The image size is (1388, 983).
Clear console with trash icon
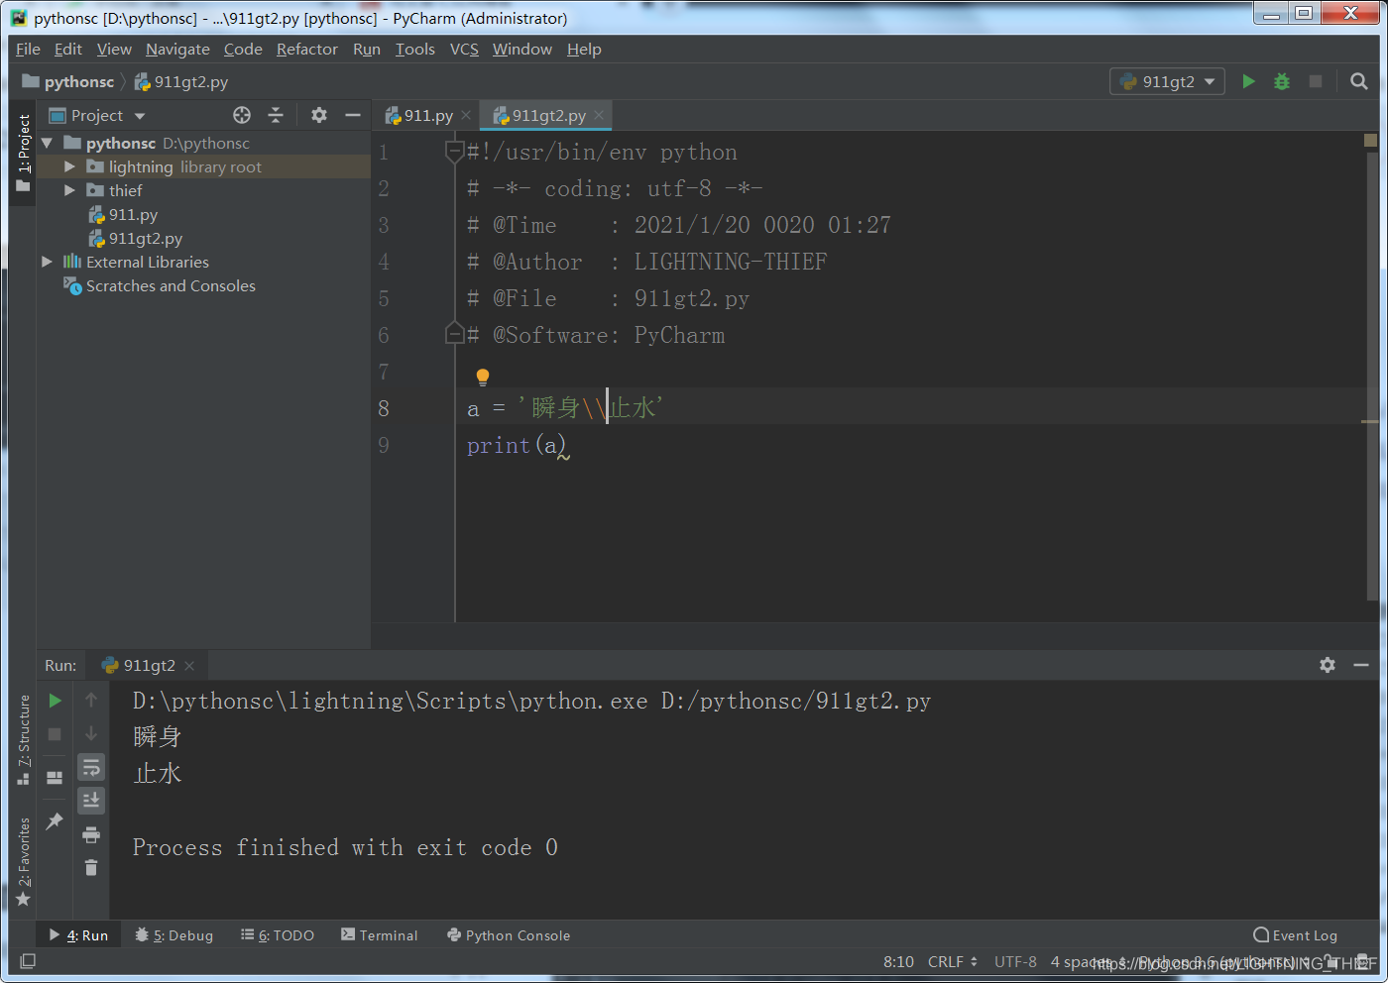91,868
